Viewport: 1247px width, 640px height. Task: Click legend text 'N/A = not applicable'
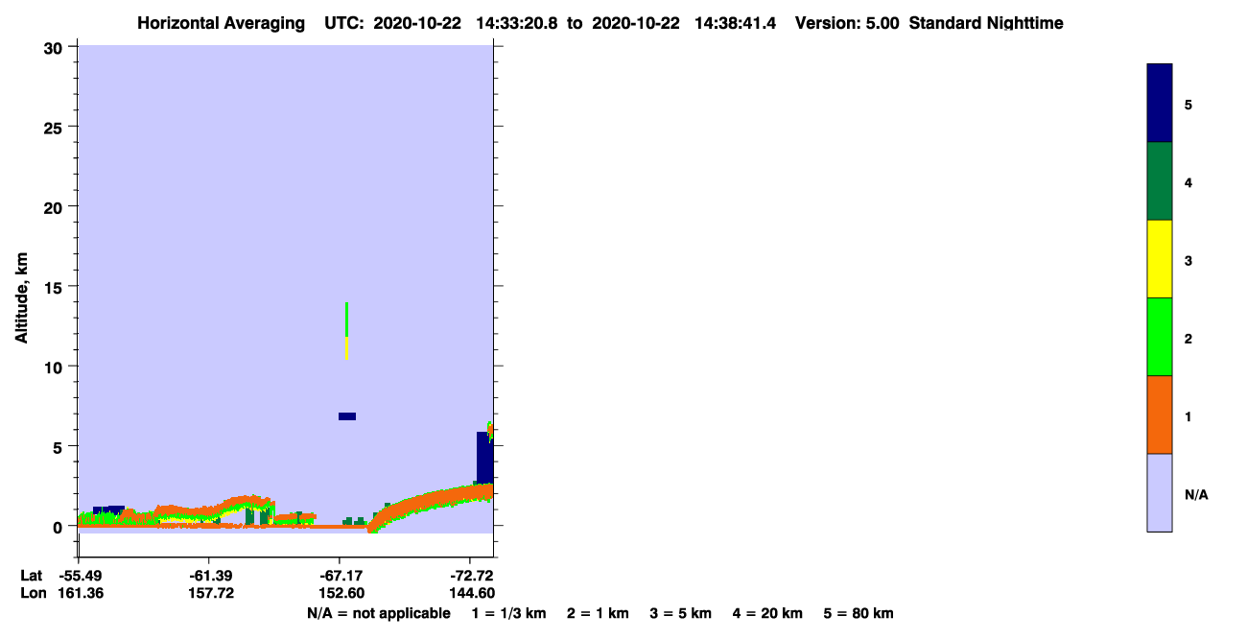click(378, 613)
